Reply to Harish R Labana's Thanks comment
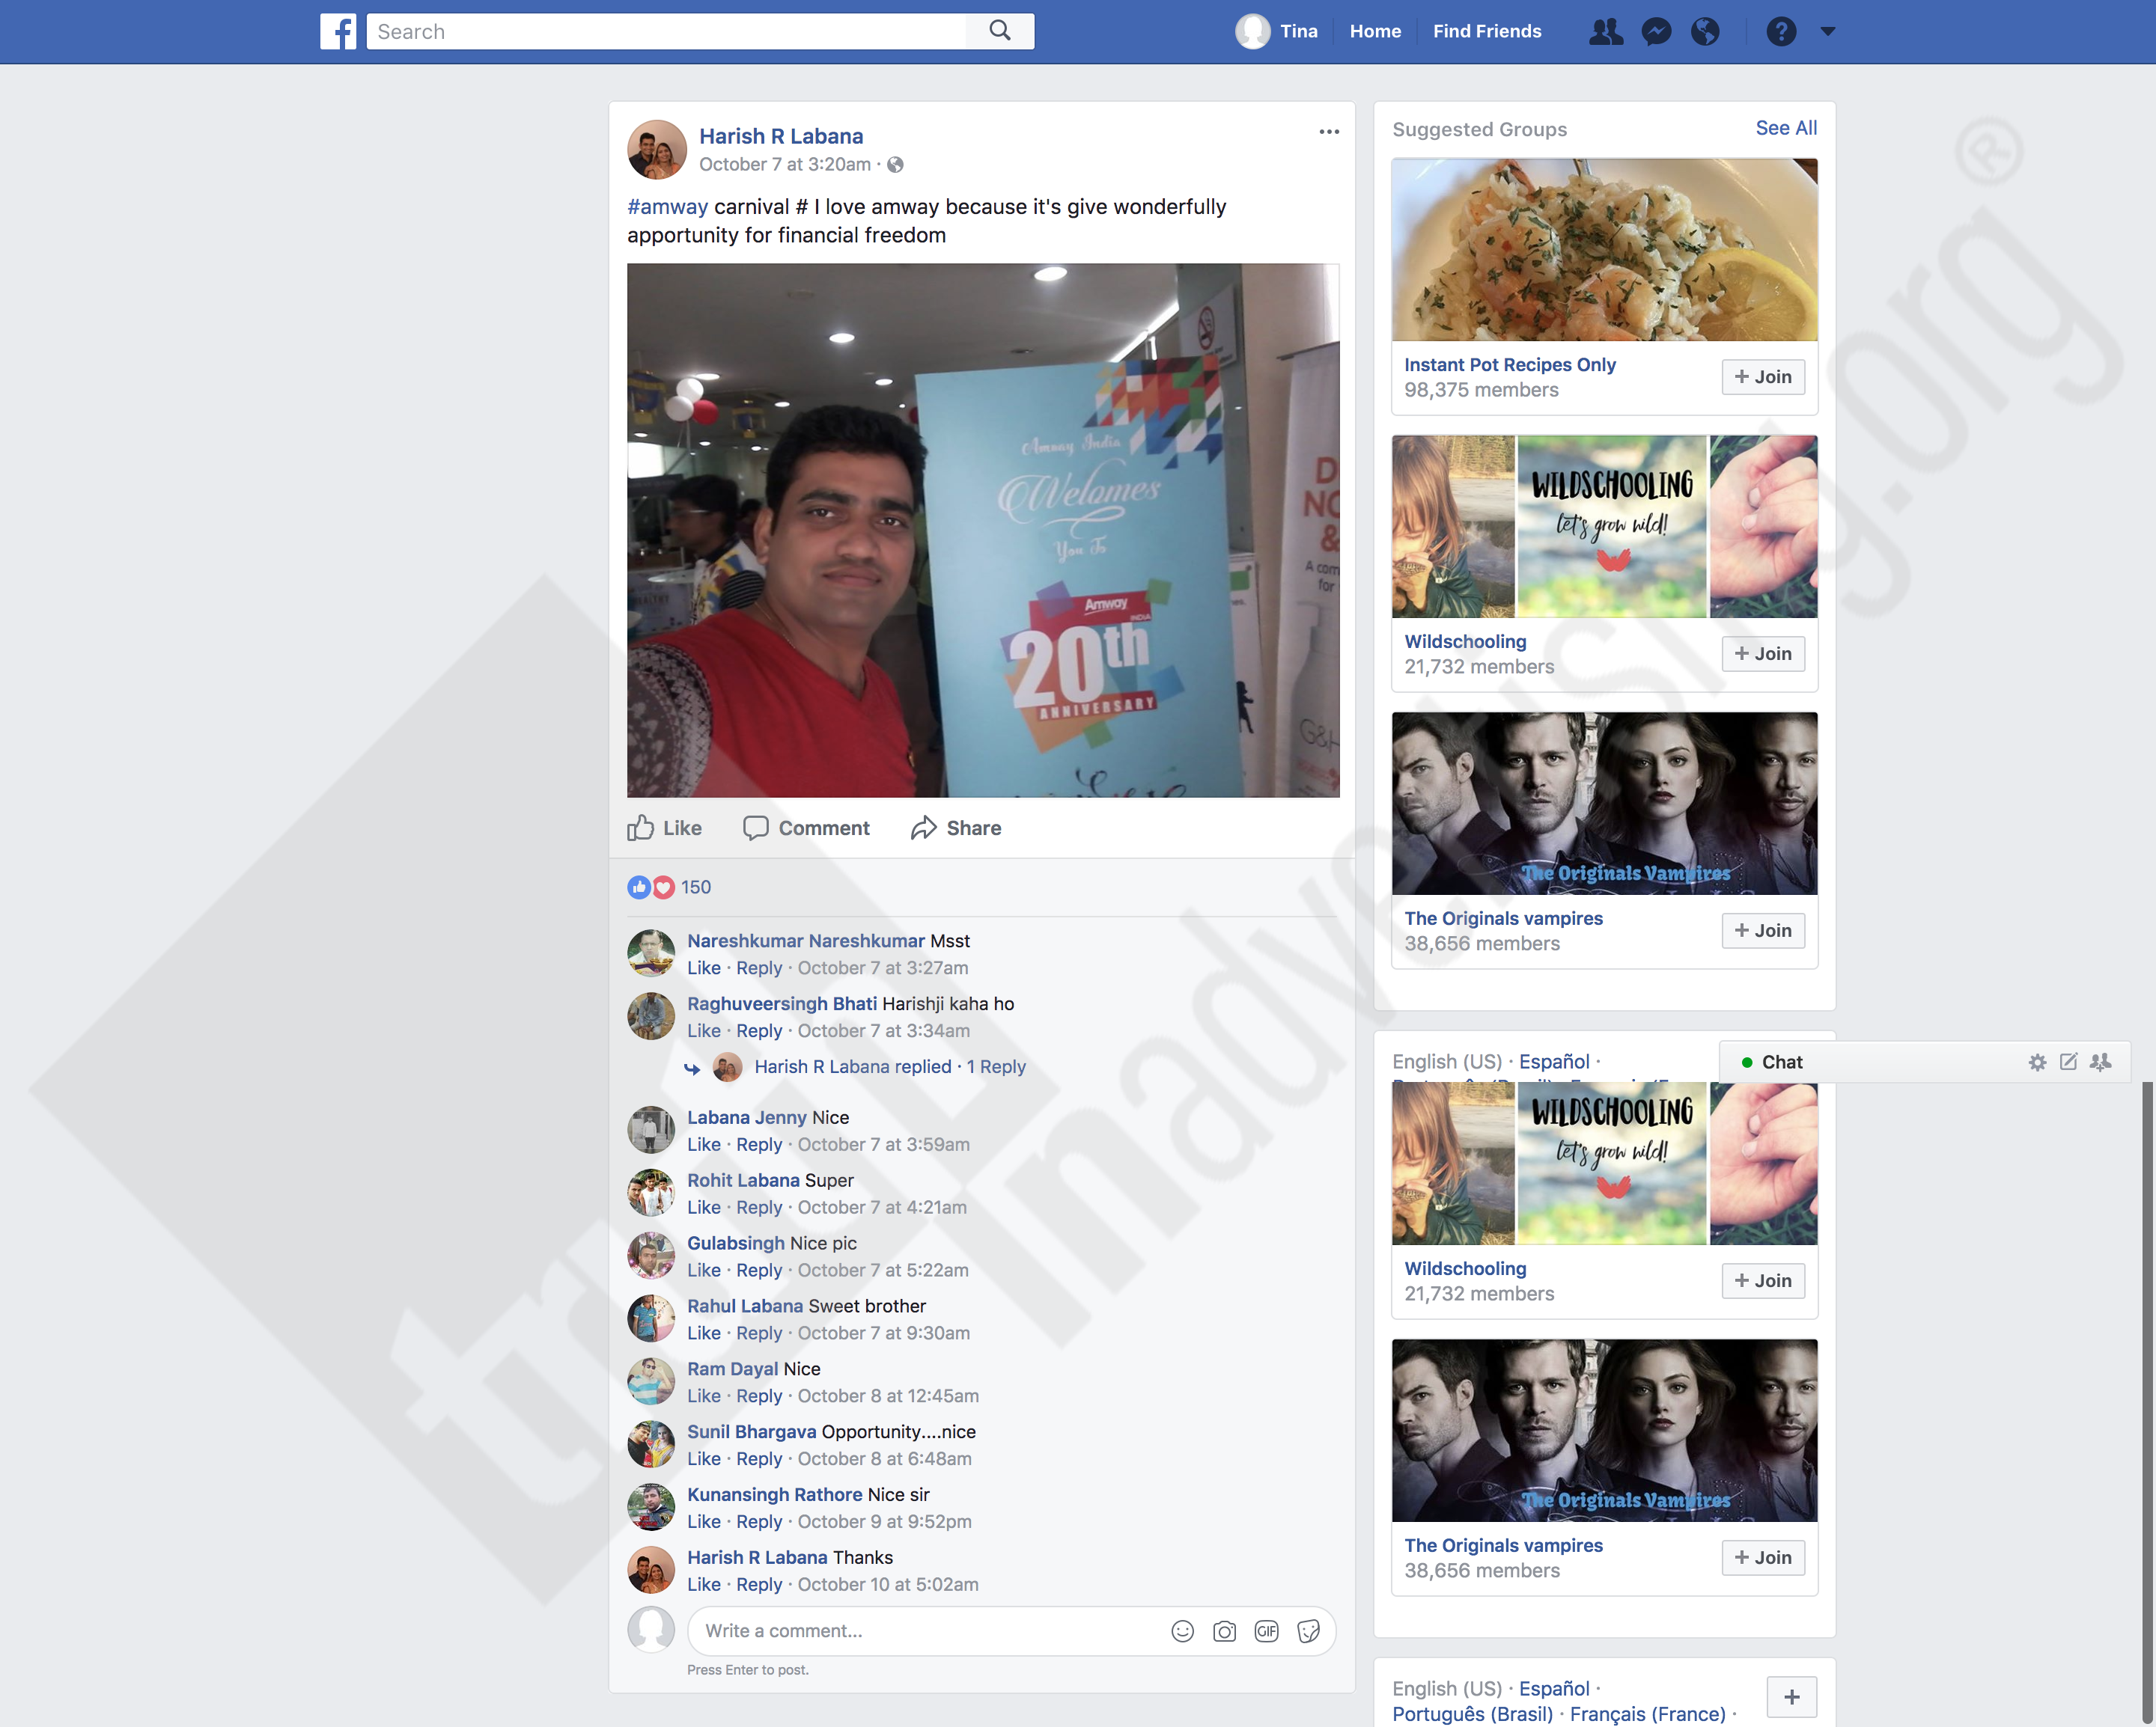2156x1727 pixels. pos(759,1585)
